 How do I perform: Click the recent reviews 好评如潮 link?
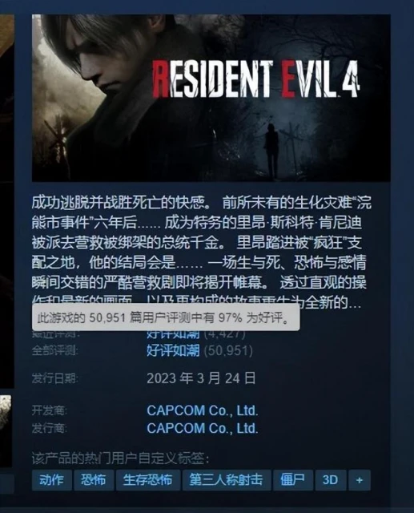pos(173,334)
